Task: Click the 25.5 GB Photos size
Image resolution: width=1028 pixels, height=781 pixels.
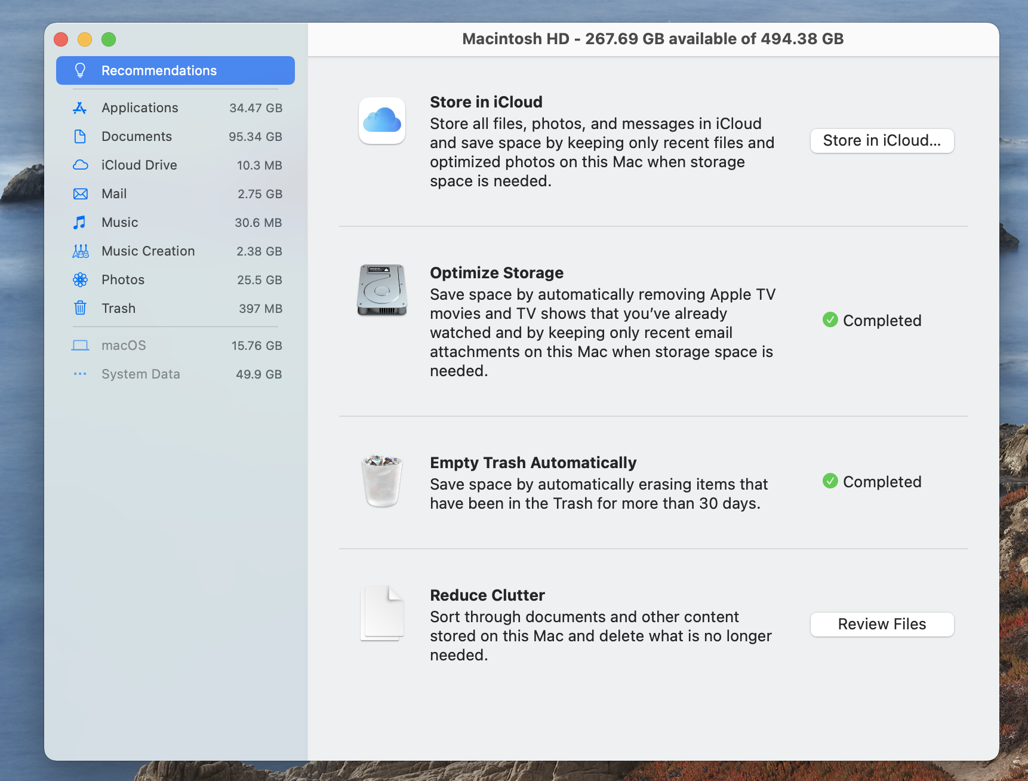Action: point(259,280)
